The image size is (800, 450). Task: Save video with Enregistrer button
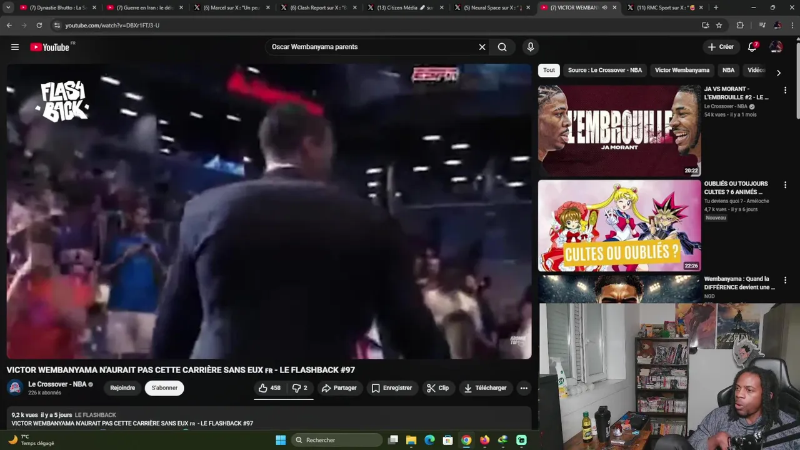tap(392, 388)
